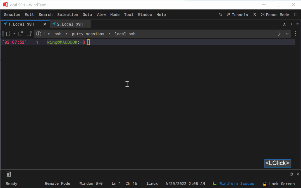Open the dropdown arrow beside the new session icon
301x188 pixels.
tap(15, 34)
